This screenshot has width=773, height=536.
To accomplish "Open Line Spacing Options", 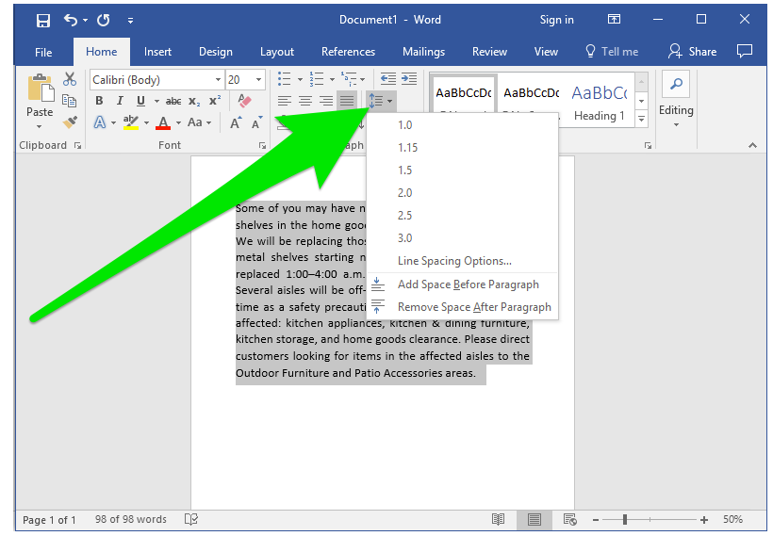I will pos(454,261).
